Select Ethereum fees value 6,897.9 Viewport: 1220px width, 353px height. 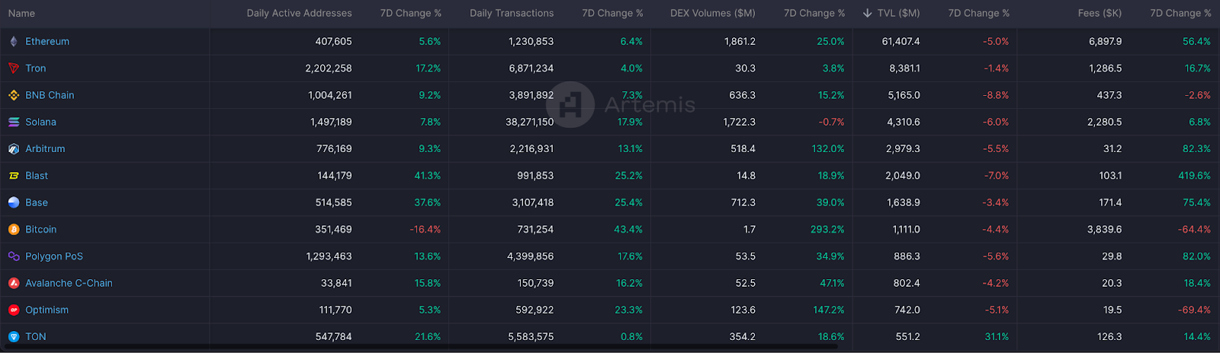[x=1106, y=42]
